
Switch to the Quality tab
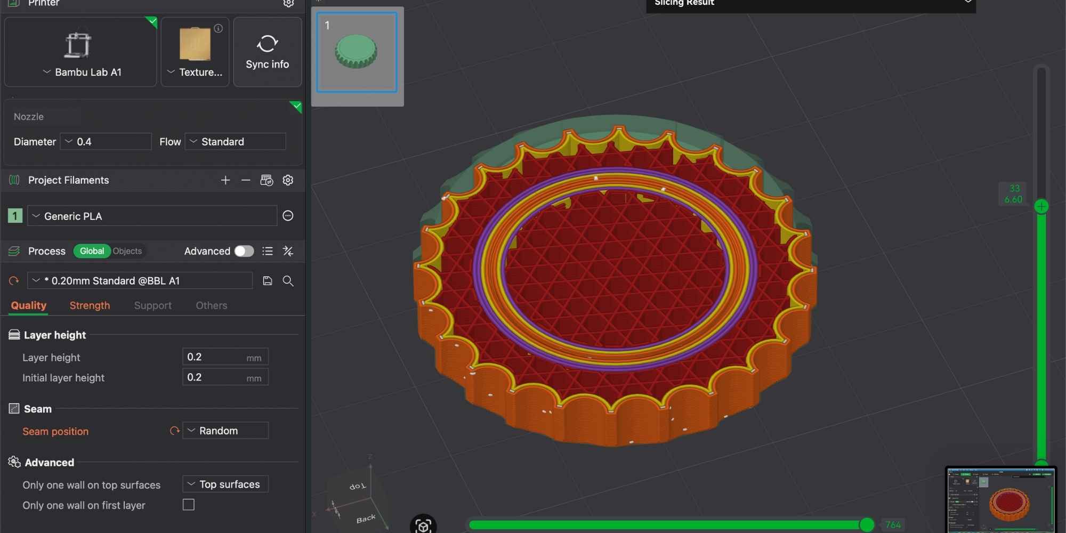click(29, 305)
